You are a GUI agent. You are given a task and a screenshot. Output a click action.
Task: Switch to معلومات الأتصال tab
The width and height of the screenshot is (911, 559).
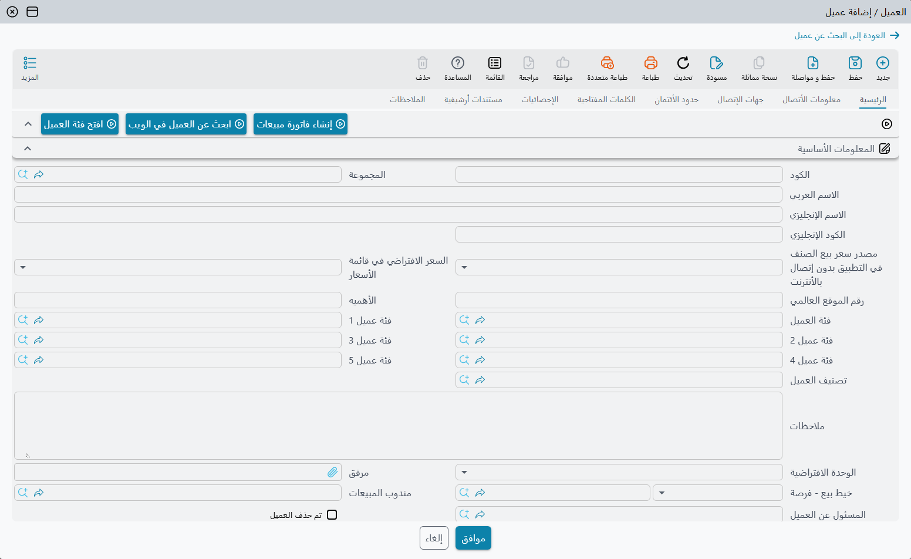click(811, 100)
